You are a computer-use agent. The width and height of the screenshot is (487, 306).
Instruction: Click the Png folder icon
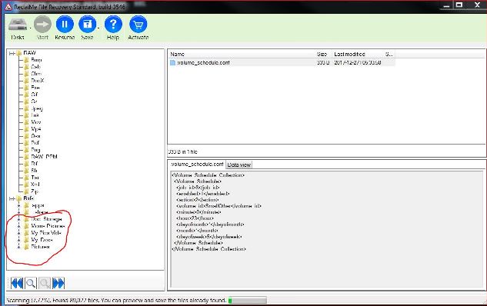pyautogui.click(x=26, y=150)
